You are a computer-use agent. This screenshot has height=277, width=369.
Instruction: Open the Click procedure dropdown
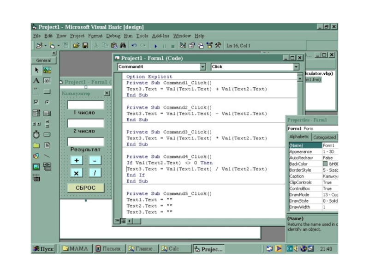[x=296, y=67]
